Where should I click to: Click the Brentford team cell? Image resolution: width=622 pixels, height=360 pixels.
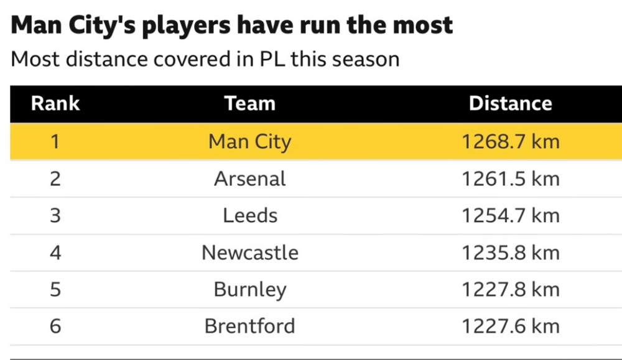249,326
